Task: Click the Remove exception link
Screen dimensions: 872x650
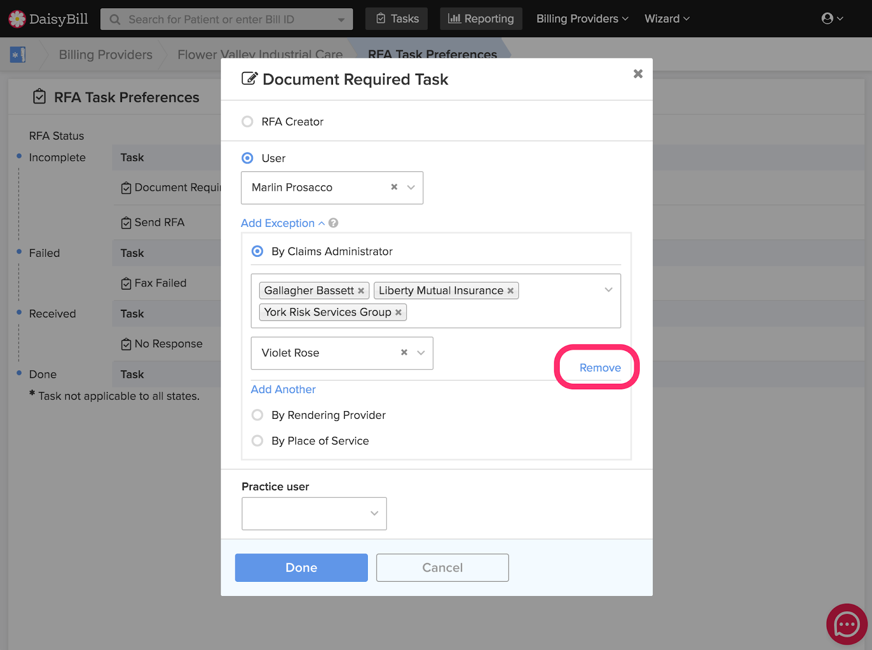Action: 600,368
